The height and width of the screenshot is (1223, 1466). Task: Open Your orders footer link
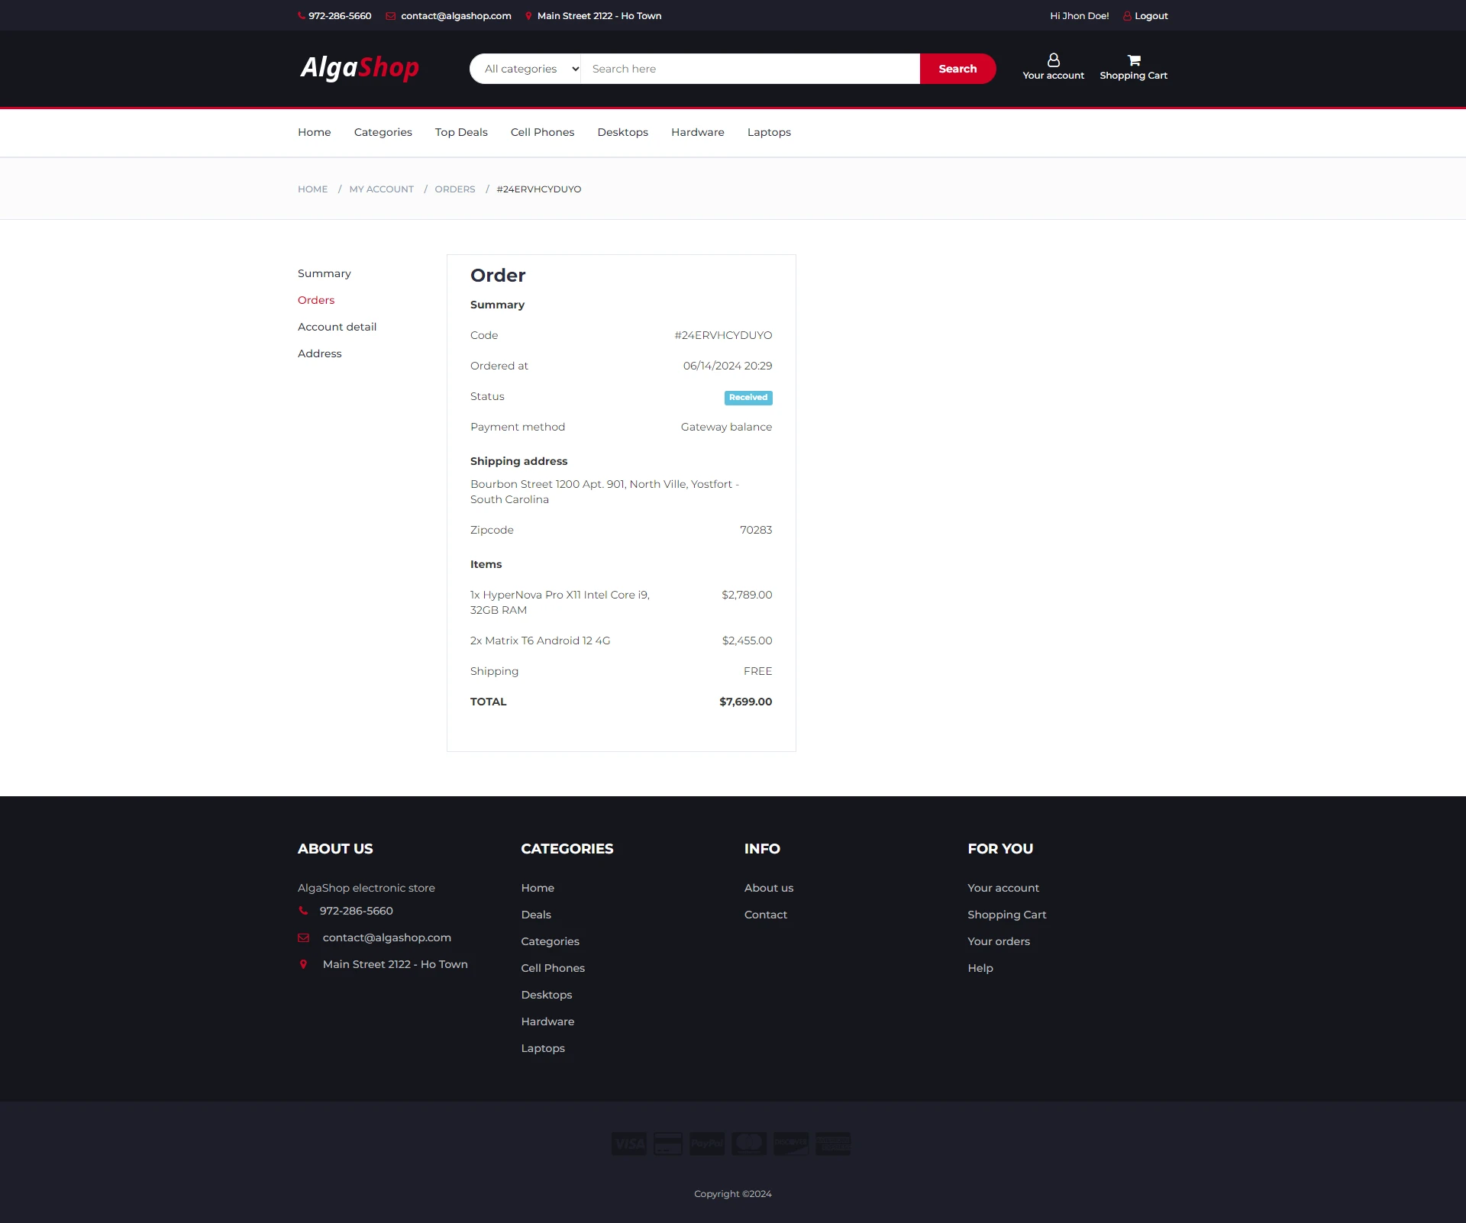[998, 941]
